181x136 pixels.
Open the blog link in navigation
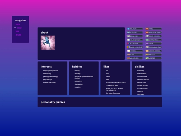(17, 31)
